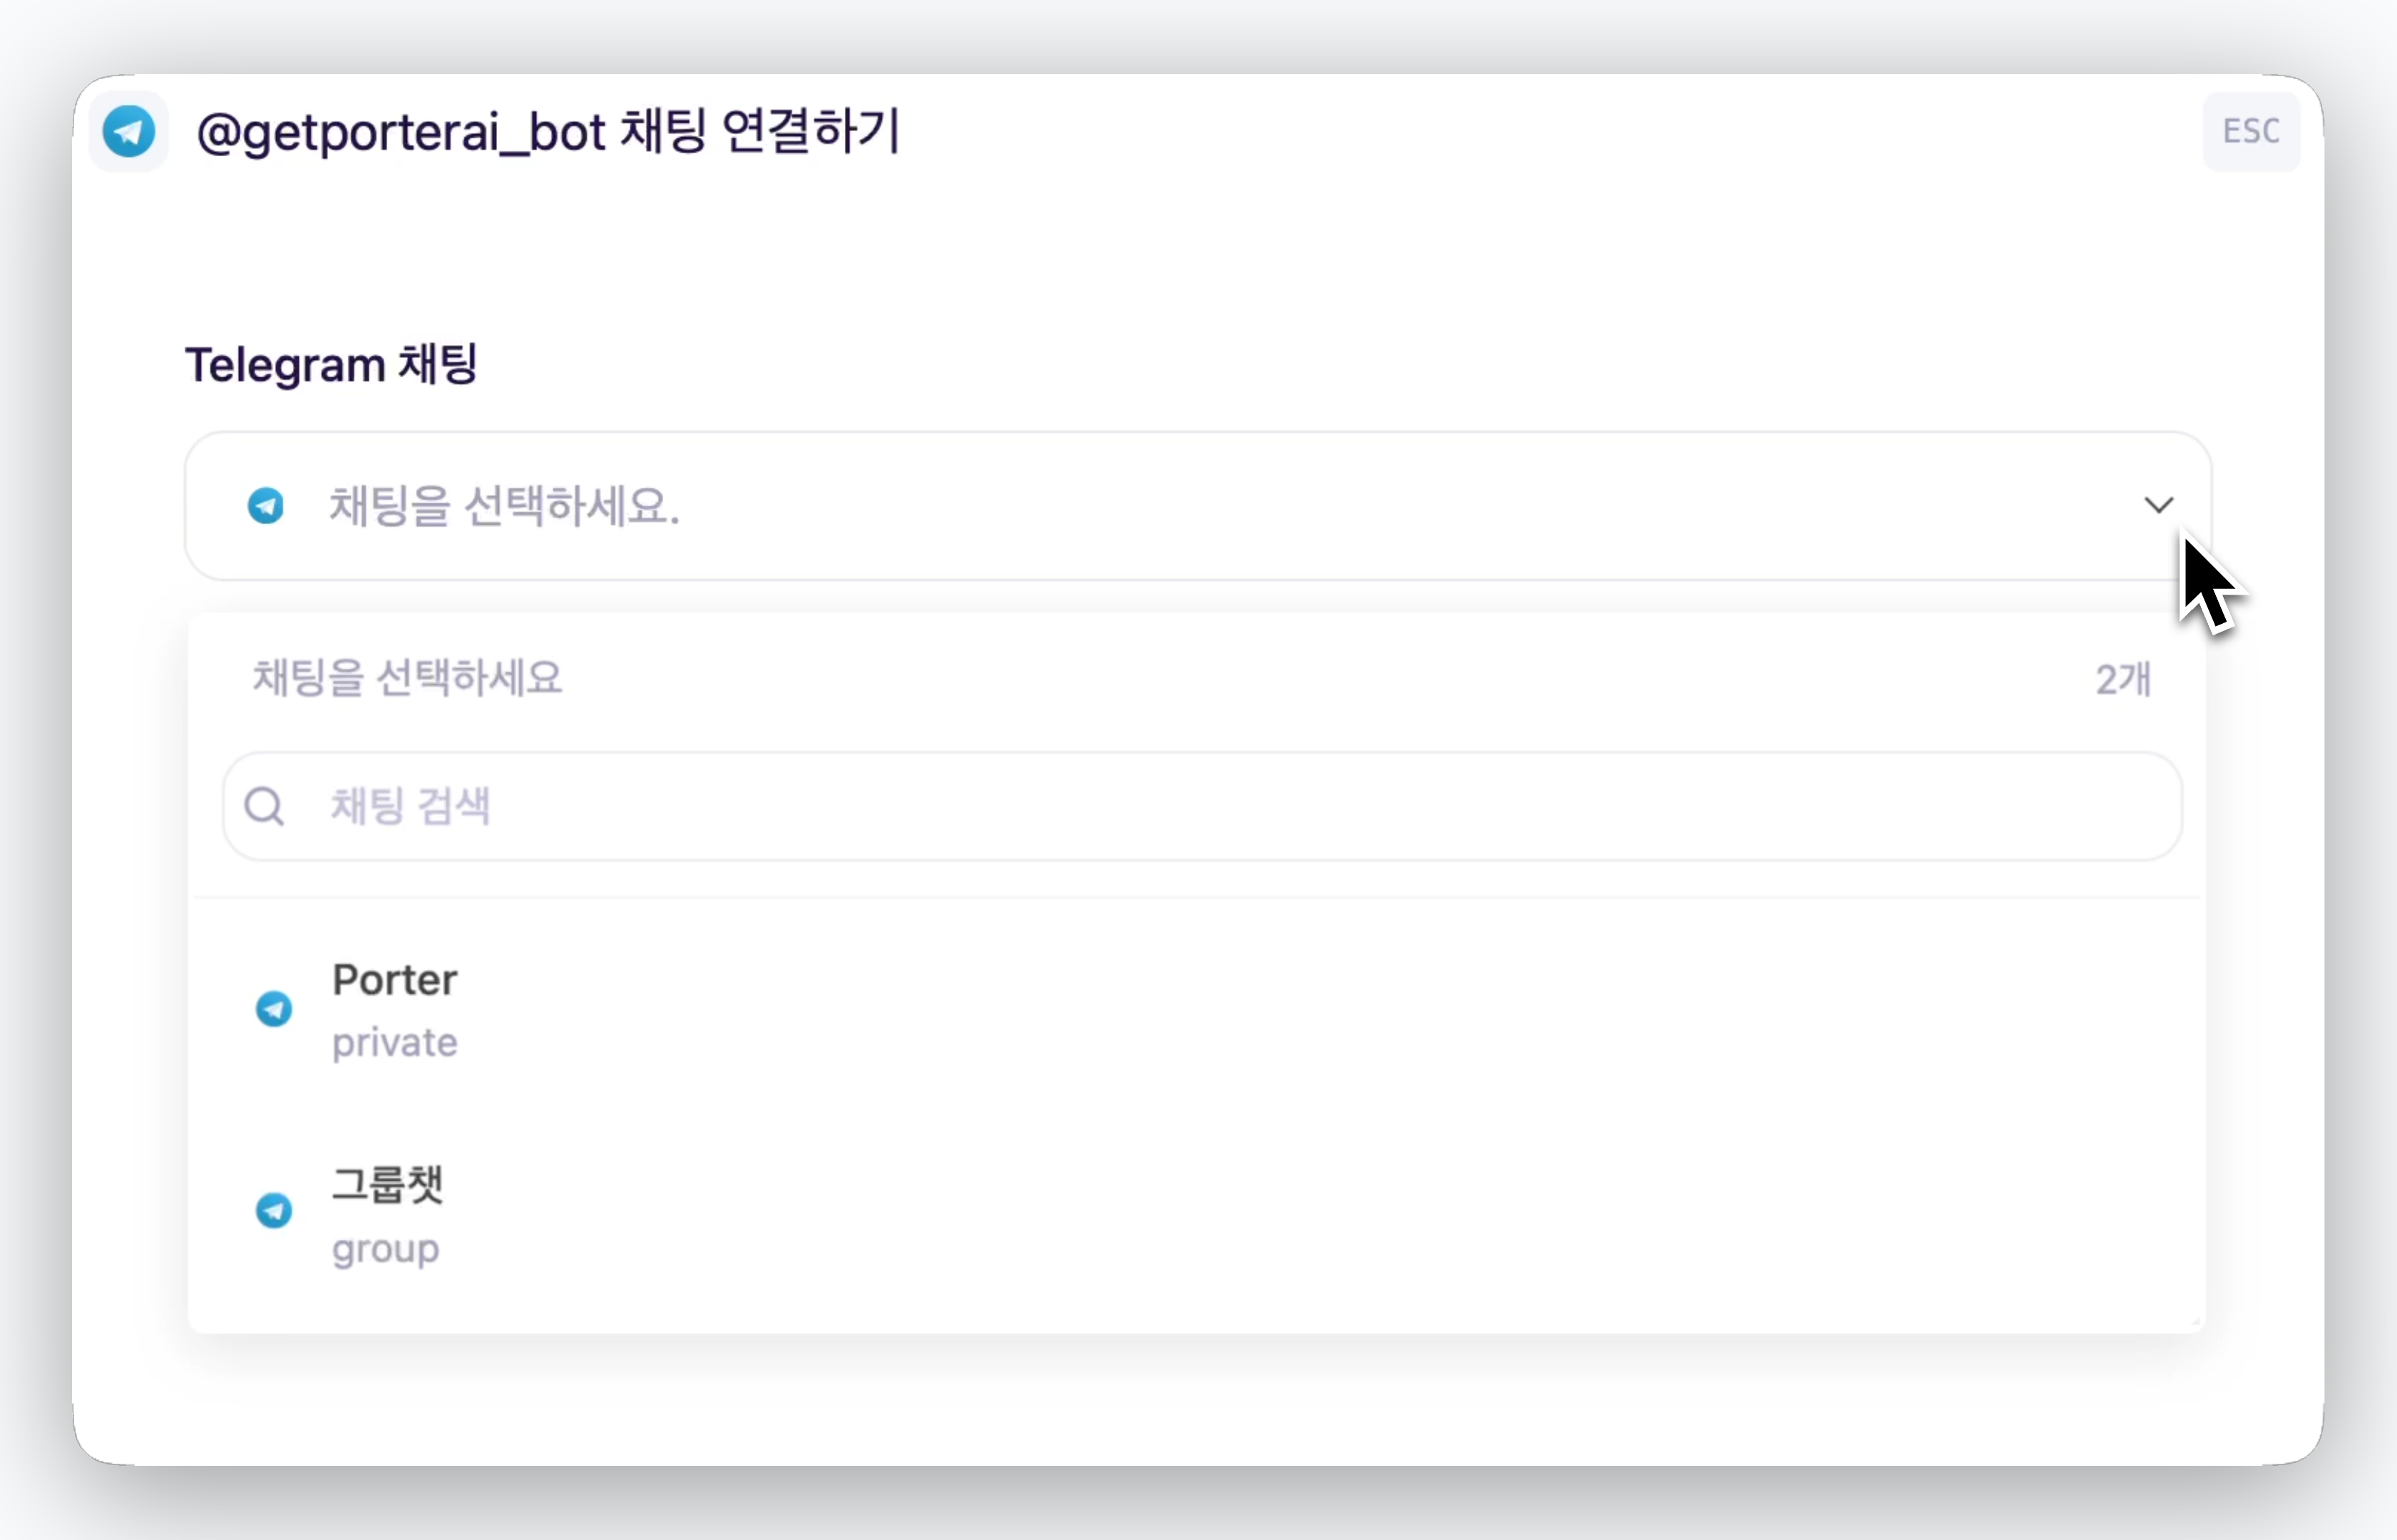Focus the 채팅 검색 search field
The image size is (2397, 1540).
tap(1202, 806)
